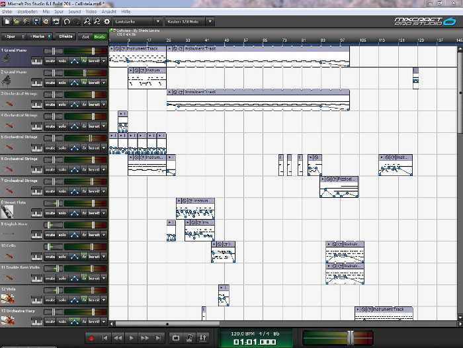The height and width of the screenshot is (348, 463).
Task: Click the horizontal timeline scrollbar
Action: tap(167, 324)
